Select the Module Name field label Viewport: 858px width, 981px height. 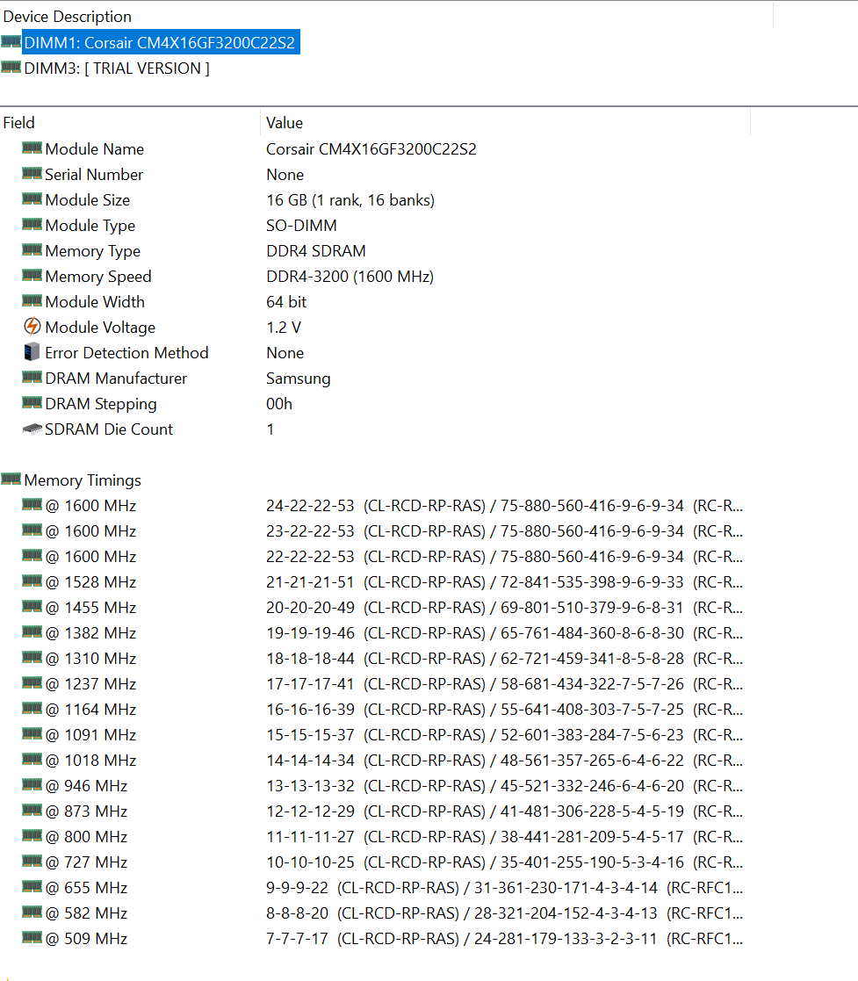(95, 149)
